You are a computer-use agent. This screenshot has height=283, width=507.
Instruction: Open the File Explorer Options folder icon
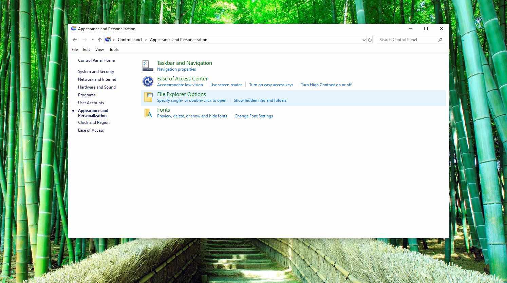tap(148, 97)
